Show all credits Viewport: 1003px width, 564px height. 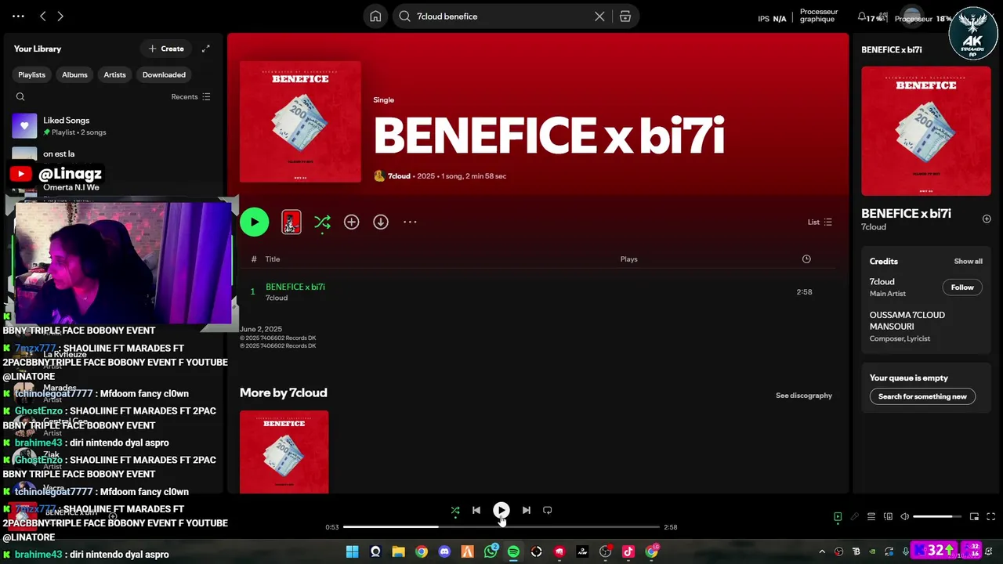point(968,262)
